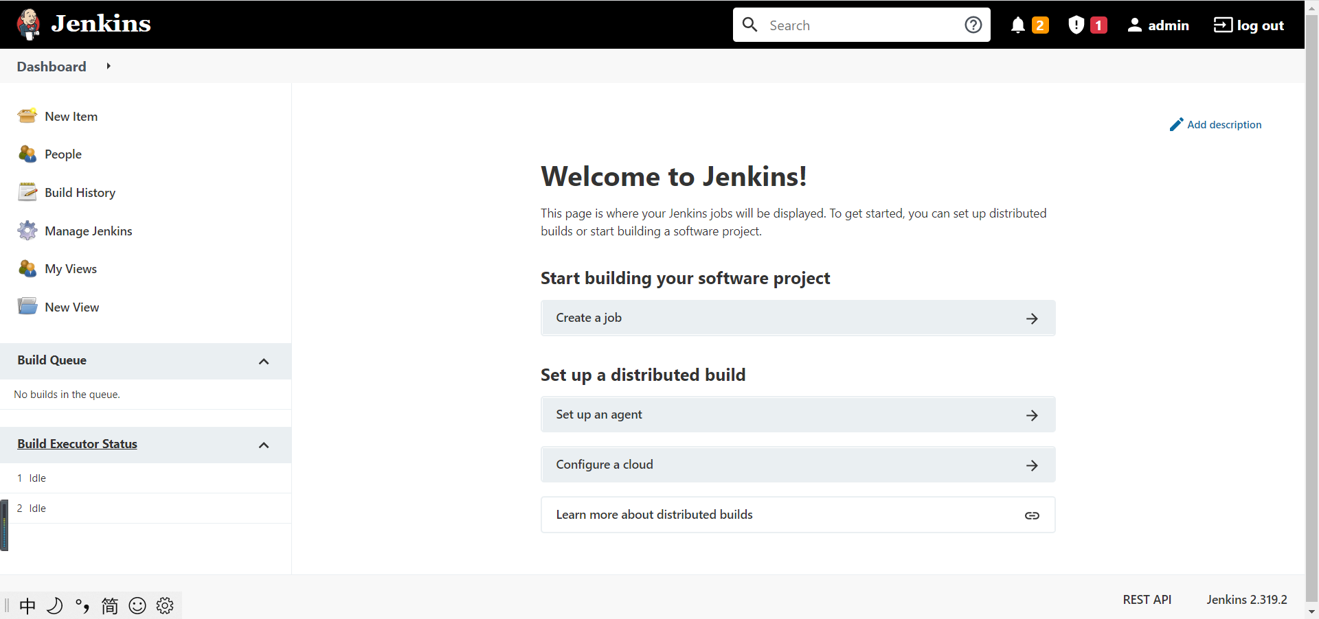Click 'Start building your software project' heading
The height and width of the screenshot is (619, 1319).
click(x=685, y=278)
